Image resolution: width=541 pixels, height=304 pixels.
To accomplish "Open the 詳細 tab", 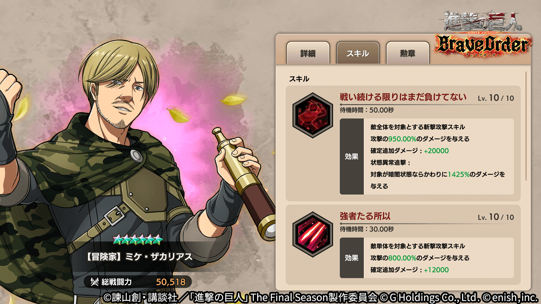I will (308, 53).
